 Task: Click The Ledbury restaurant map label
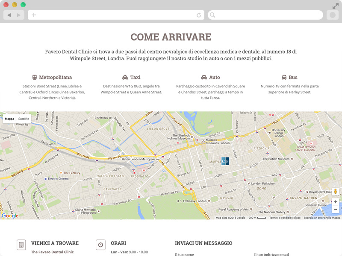tap(72, 173)
